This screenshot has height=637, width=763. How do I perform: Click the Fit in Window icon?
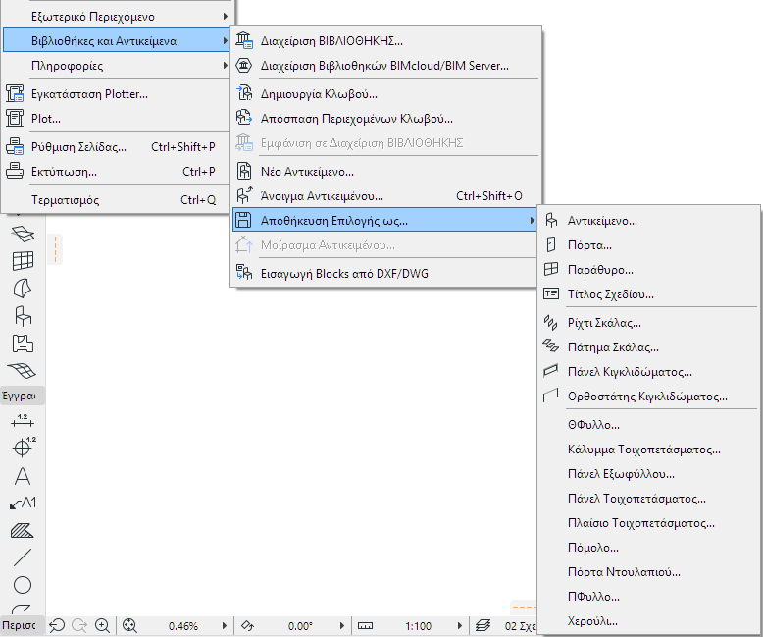tap(129, 625)
